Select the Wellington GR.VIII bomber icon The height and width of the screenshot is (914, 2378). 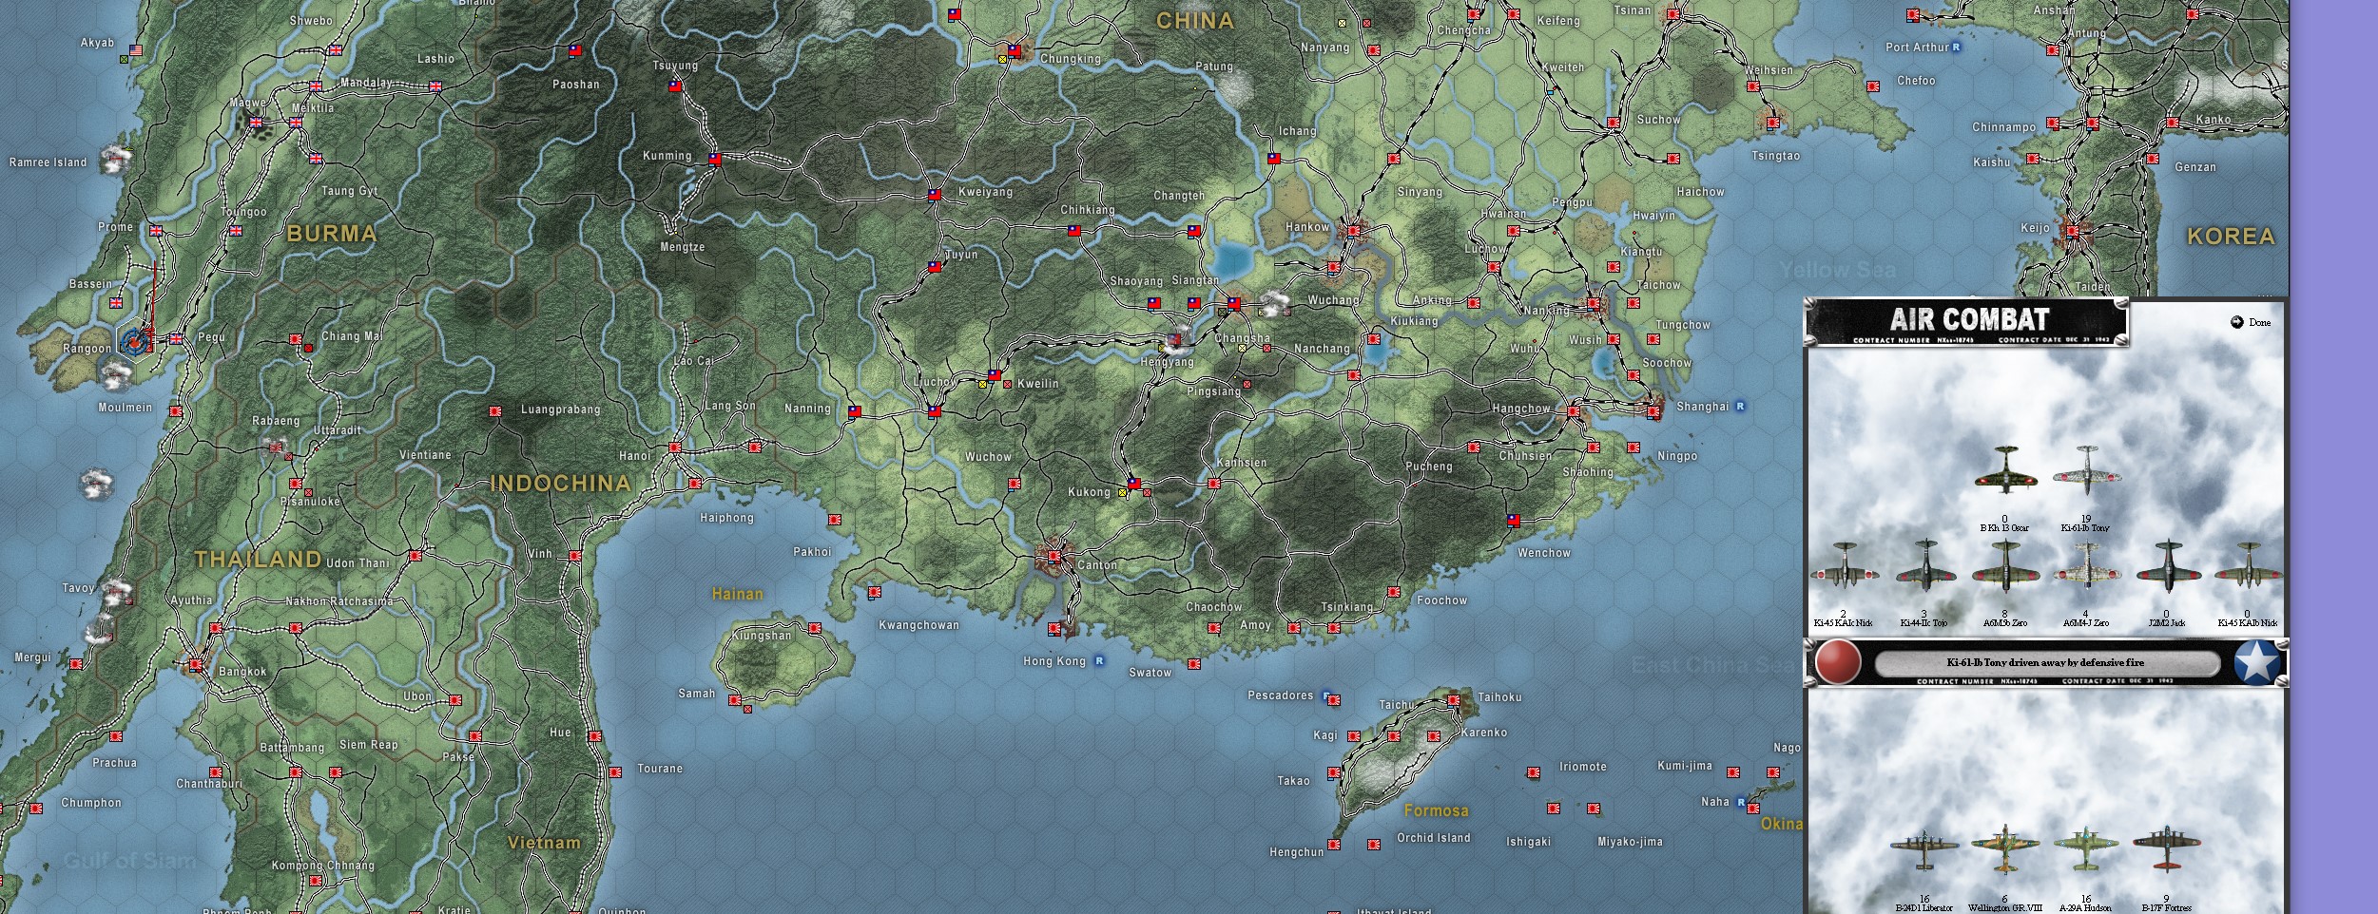2004,849
